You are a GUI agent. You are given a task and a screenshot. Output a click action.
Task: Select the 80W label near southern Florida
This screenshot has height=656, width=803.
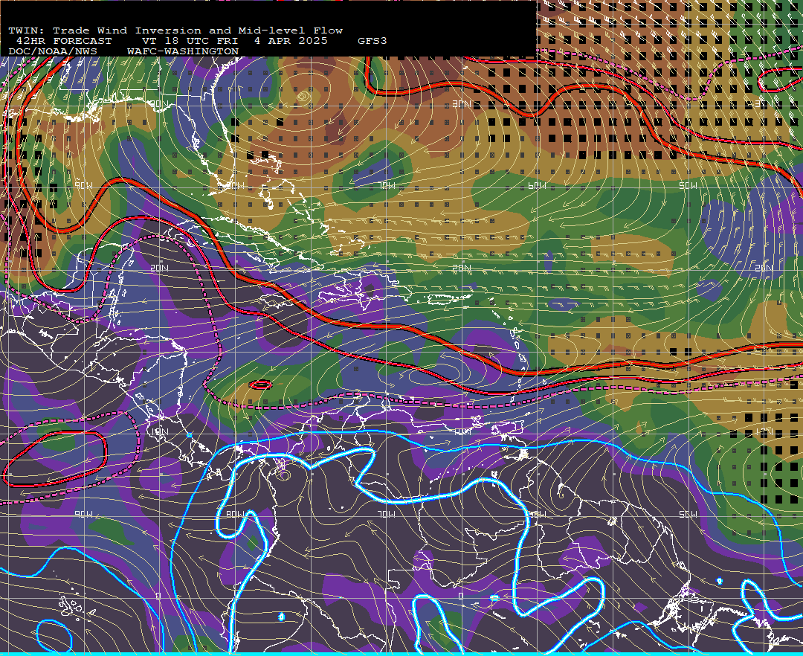[236, 185]
